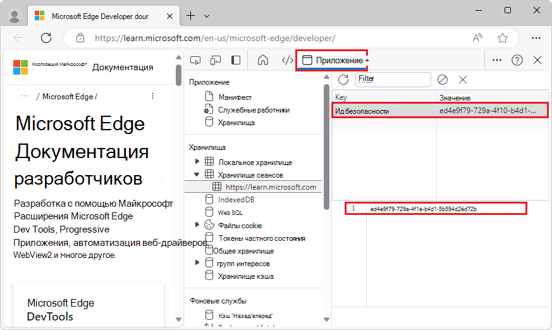Expand Файлы cookie tree node
This screenshot has height=330, width=552.
197,224
